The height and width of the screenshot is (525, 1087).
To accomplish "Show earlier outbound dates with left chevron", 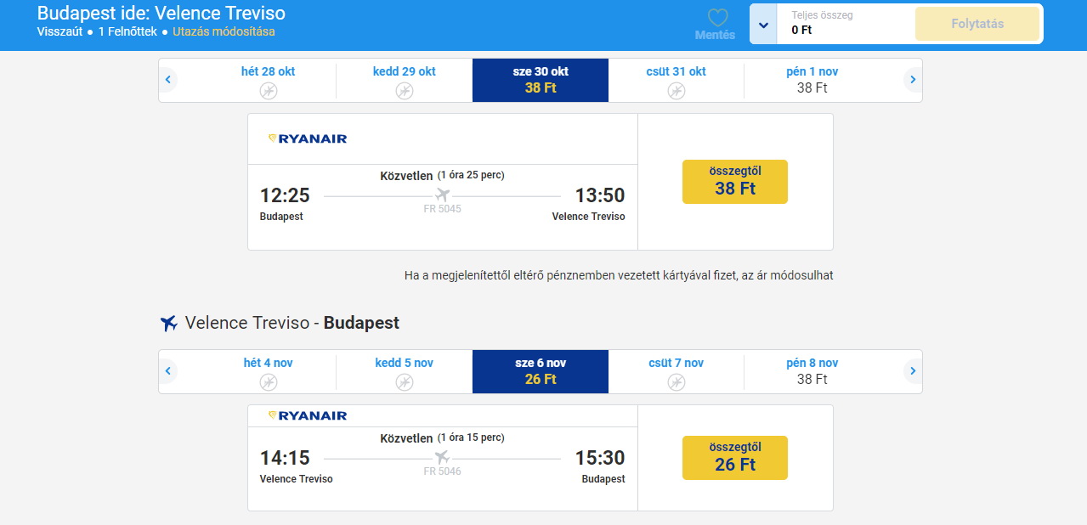I will (x=168, y=81).
